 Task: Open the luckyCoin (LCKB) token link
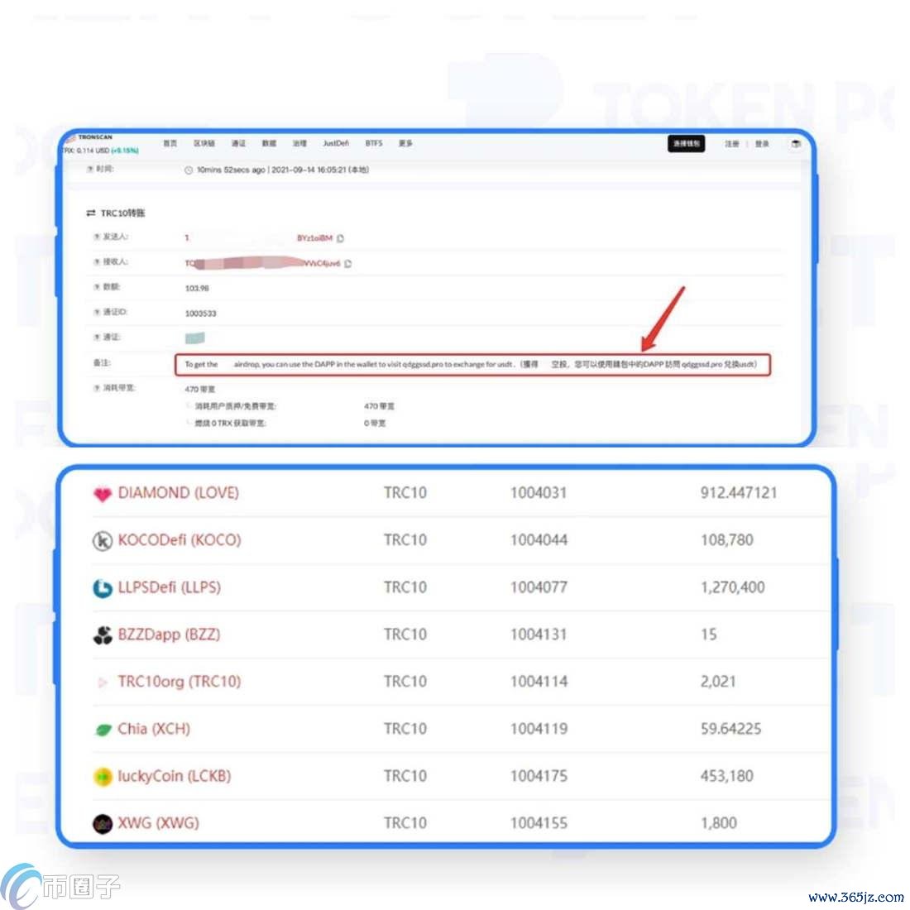(174, 775)
